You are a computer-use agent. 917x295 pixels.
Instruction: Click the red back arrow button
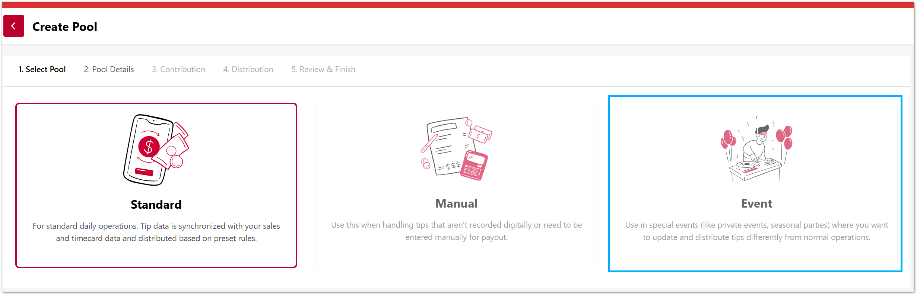click(x=14, y=26)
